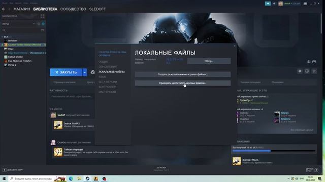
Task: Click the Тайная операция achievement icon
Action: click(x=58, y=152)
